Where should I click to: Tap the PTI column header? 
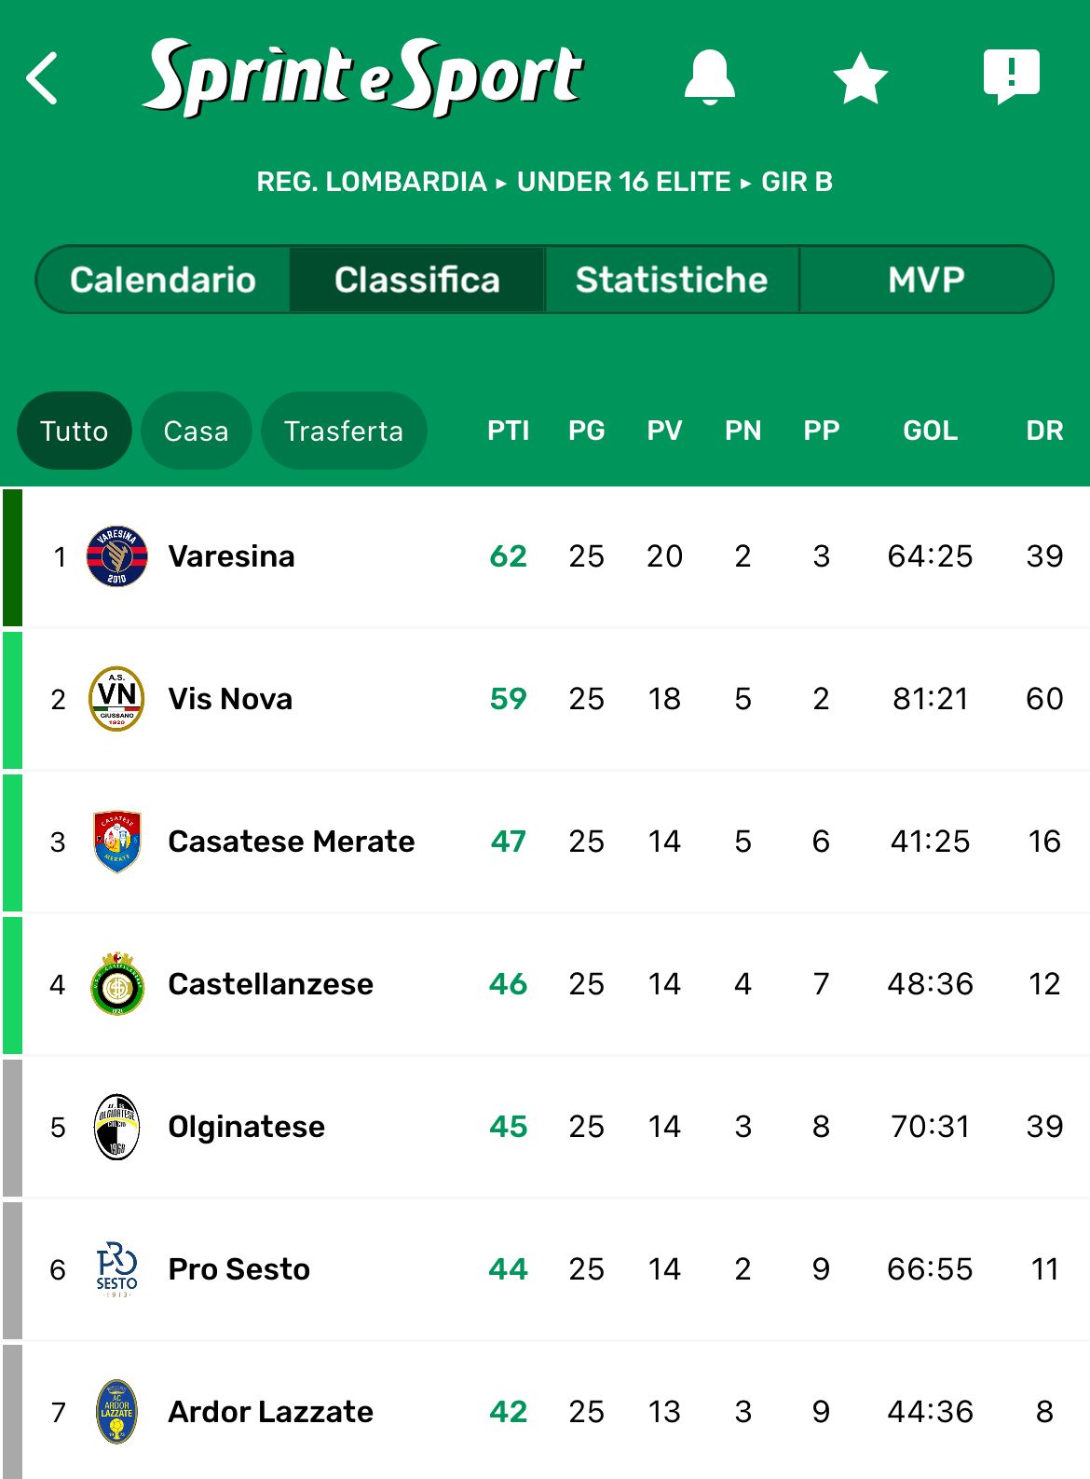(x=508, y=431)
